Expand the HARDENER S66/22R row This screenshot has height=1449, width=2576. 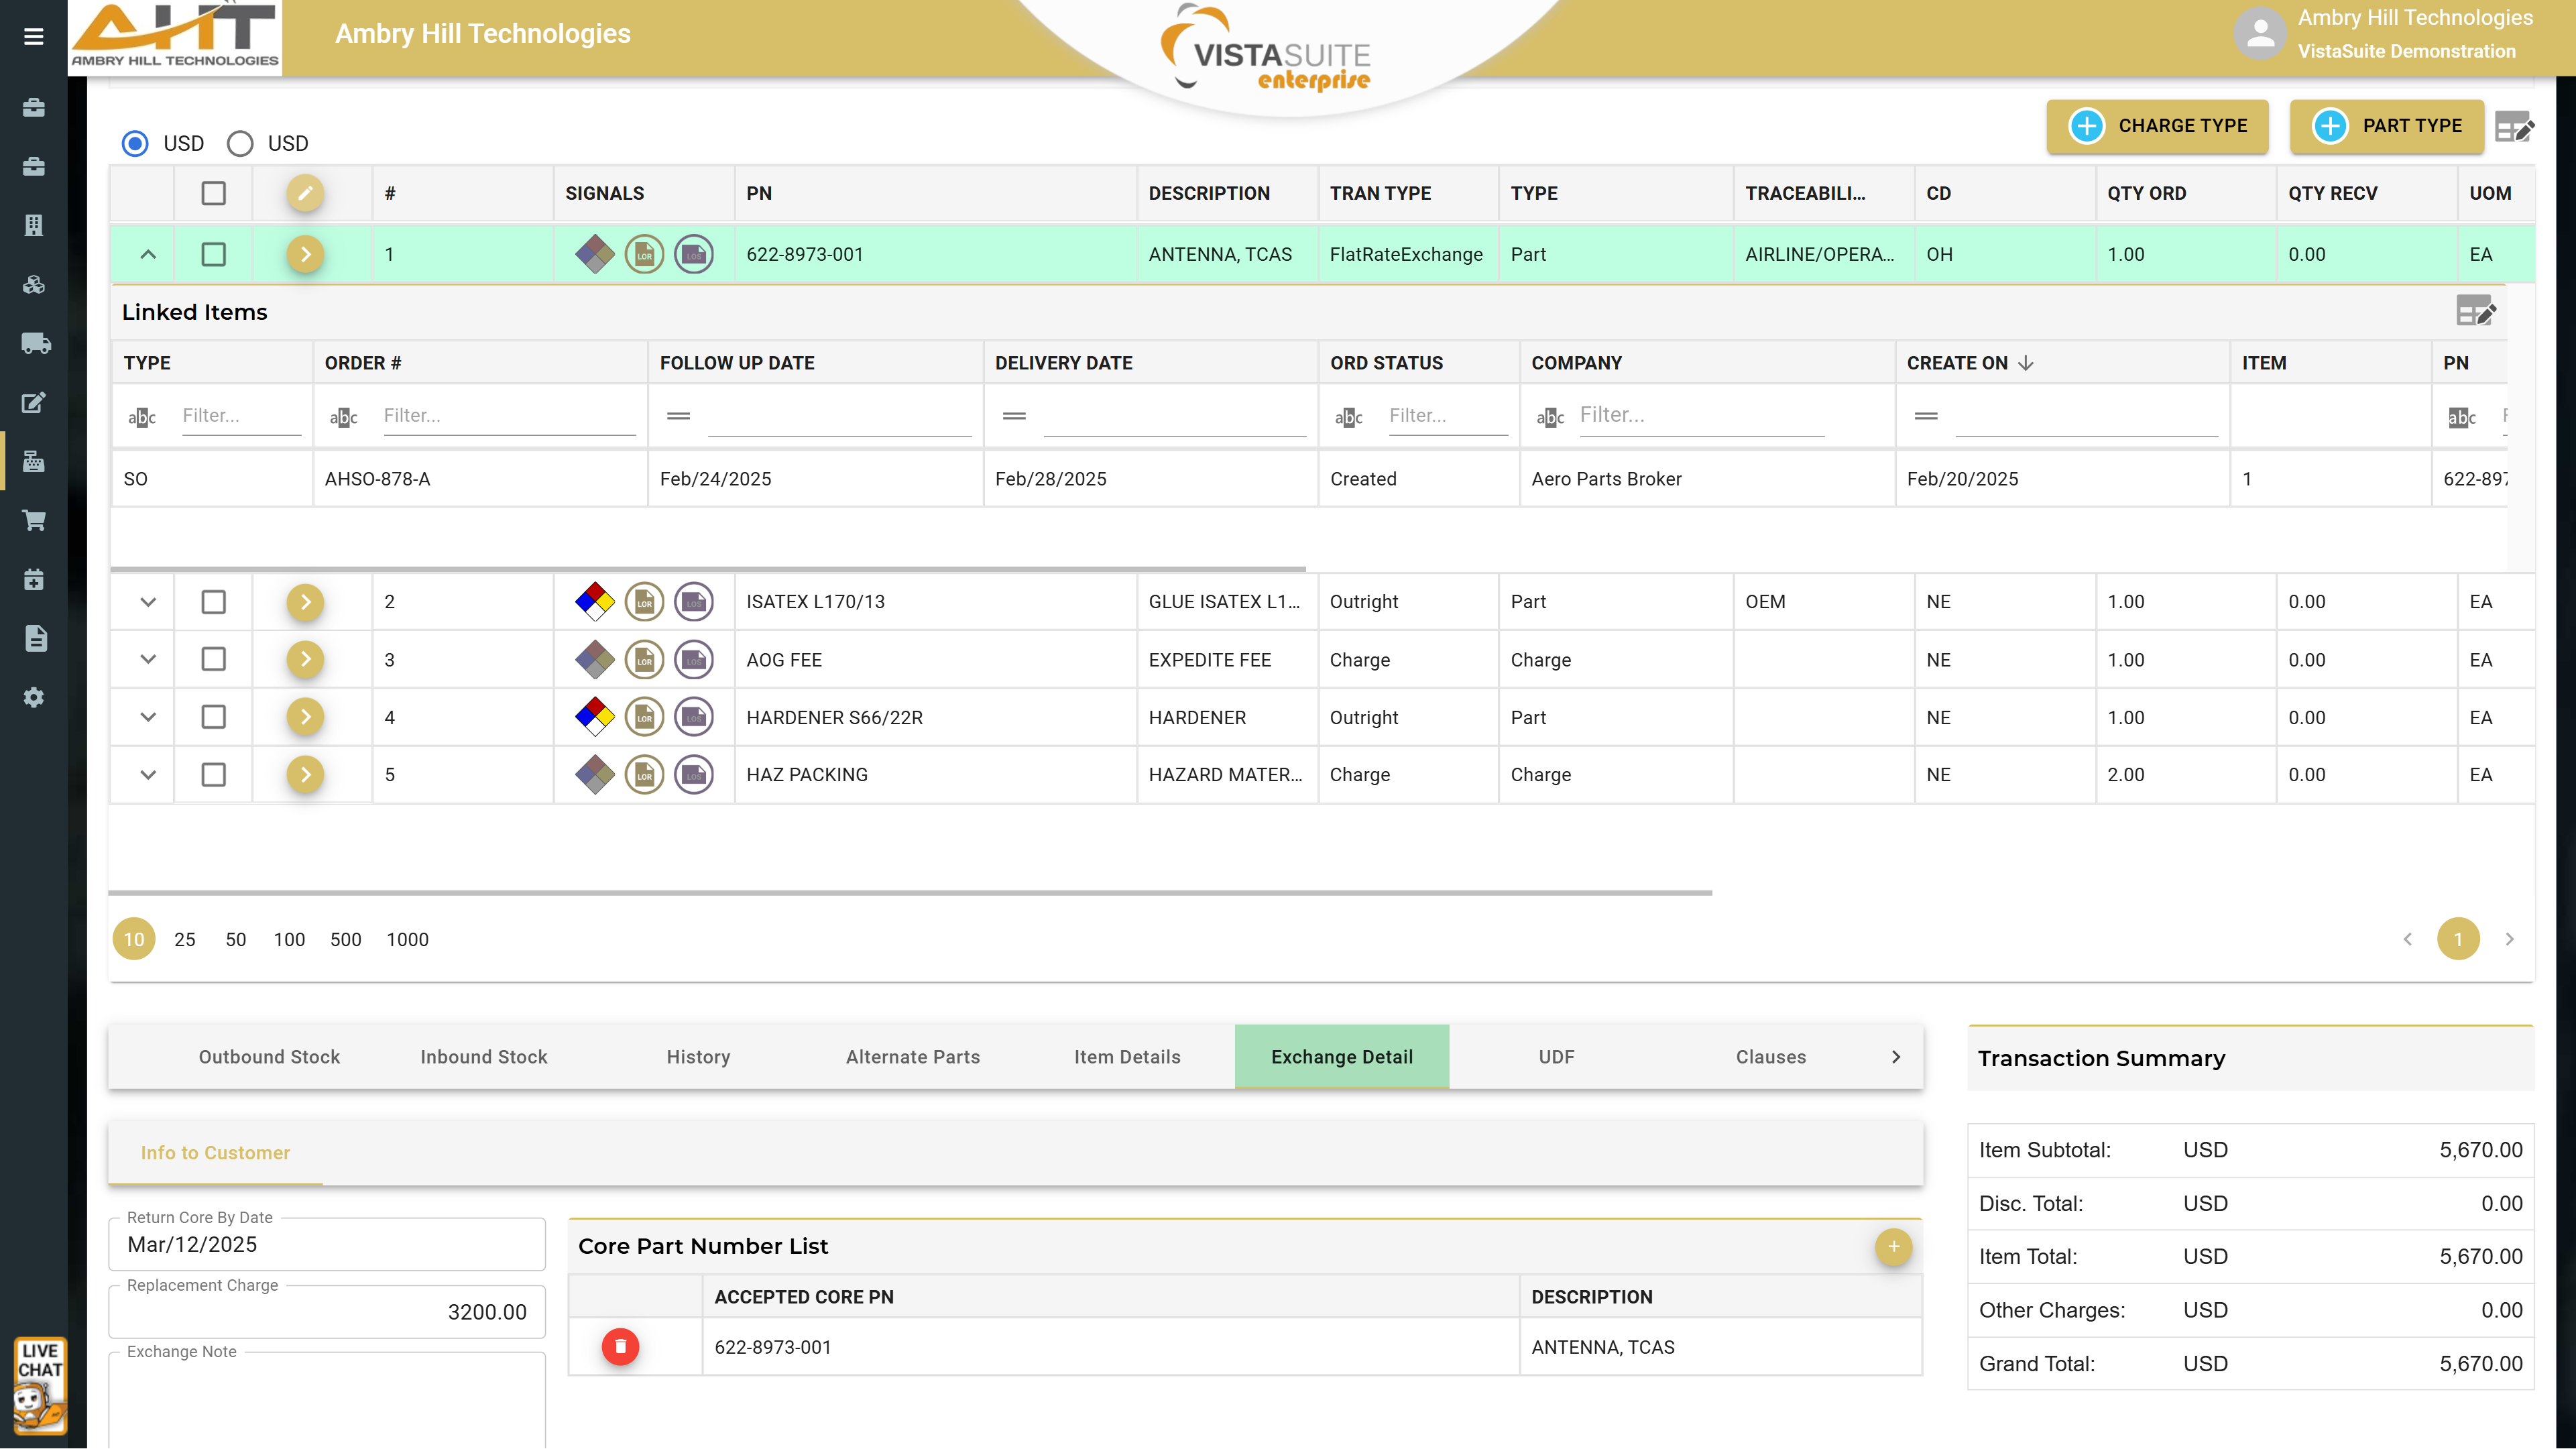pyautogui.click(x=148, y=717)
